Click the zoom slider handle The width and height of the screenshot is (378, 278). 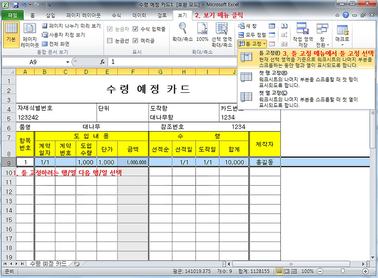click(342, 272)
